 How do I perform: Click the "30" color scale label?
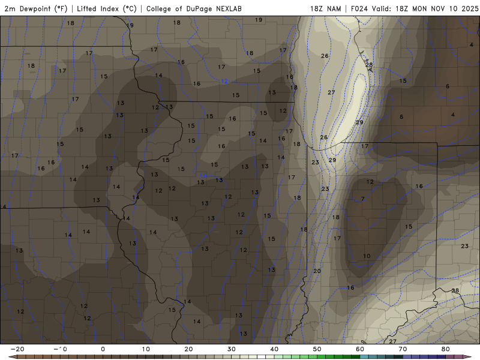[232, 349]
